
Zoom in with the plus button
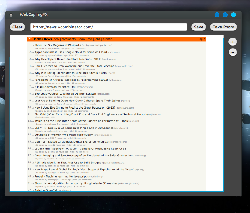click(233, 42)
